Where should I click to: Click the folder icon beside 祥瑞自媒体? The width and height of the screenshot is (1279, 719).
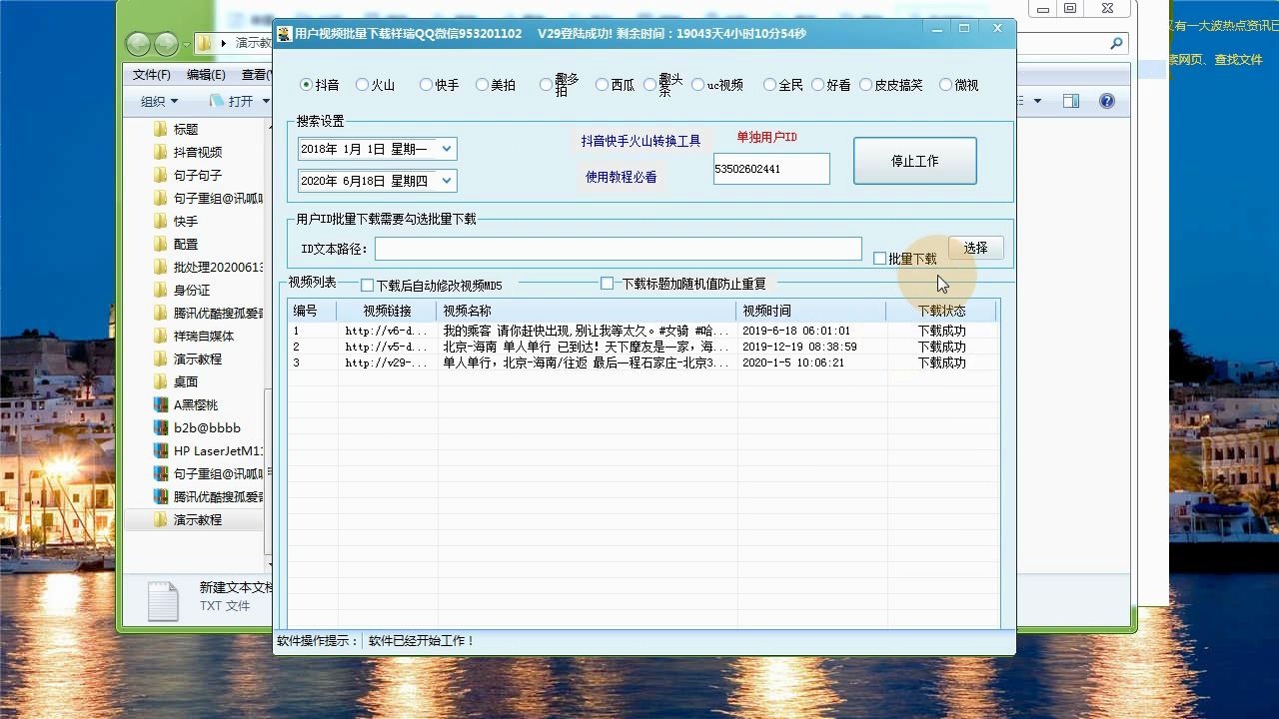tap(160, 336)
